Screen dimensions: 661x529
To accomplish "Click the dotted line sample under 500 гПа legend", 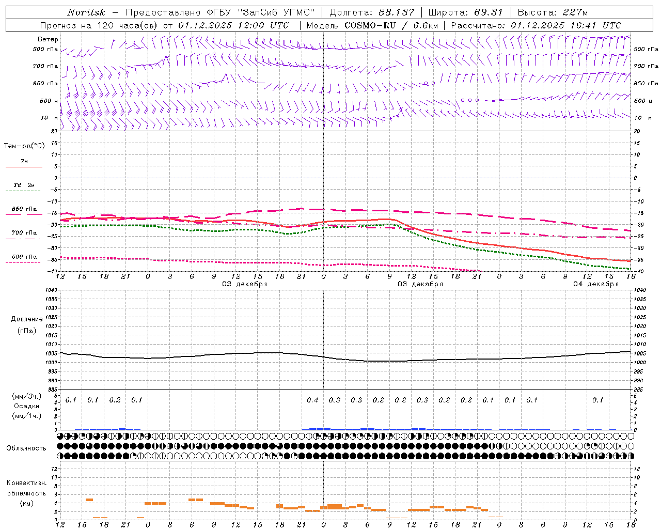I will click(24, 263).
